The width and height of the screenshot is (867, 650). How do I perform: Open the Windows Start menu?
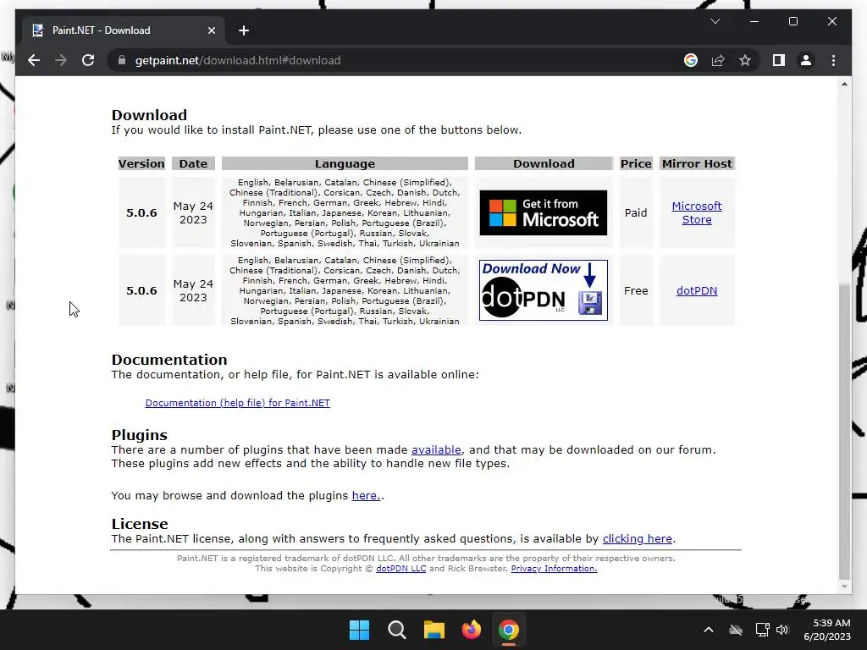[x=359, y=630]
